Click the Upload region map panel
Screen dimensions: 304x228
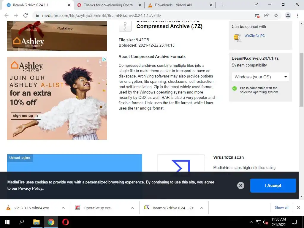[75, 163]
